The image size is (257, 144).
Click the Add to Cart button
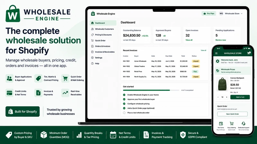pyautogui.click(x=240, y=97)
